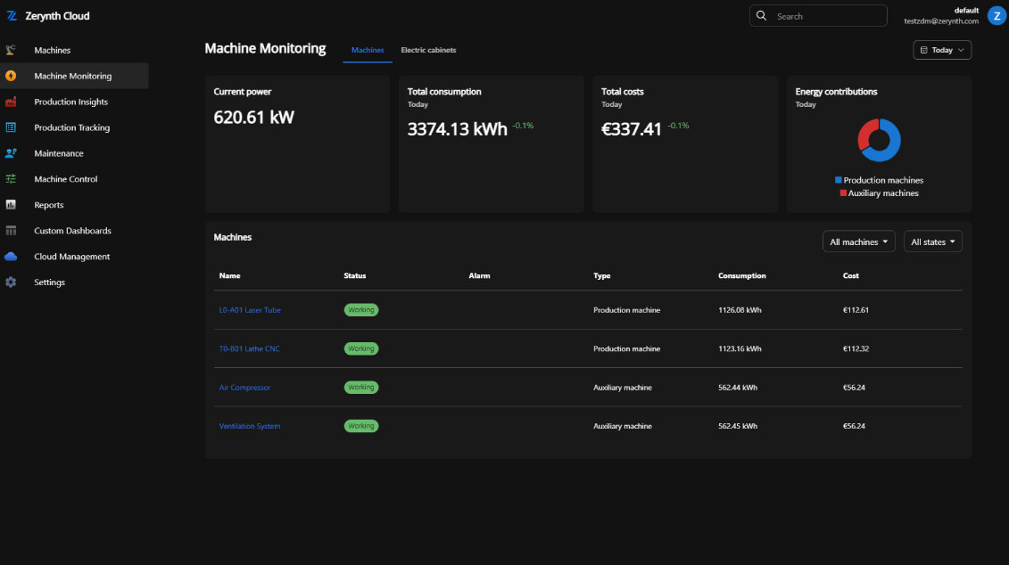This screenshot has width=1009, height=565.
Task: Click the €112.32 cost value
Action: [x=856, y=348]
